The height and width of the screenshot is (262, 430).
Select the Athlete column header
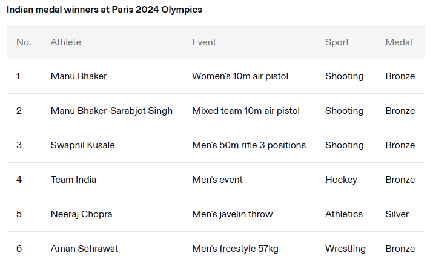tap(66, 42)
